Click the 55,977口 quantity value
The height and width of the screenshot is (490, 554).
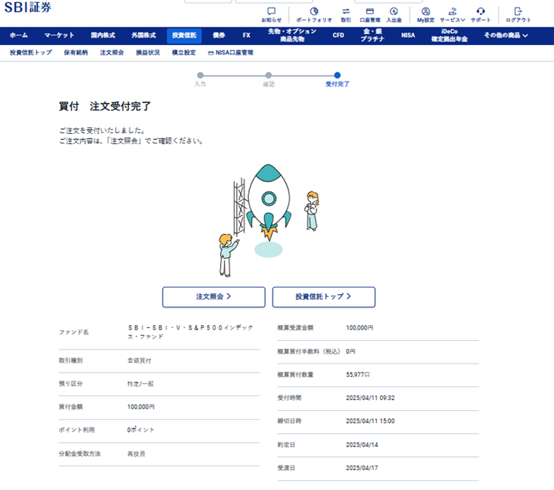point(358,375)
